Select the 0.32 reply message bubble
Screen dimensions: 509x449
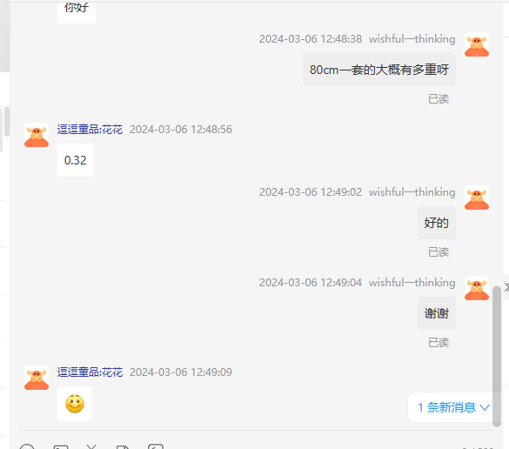pos(76,160)
